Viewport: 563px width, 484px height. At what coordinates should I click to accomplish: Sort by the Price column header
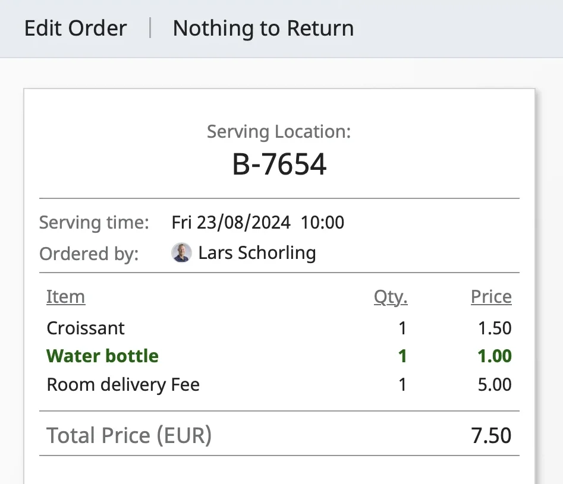pos(491,297)
